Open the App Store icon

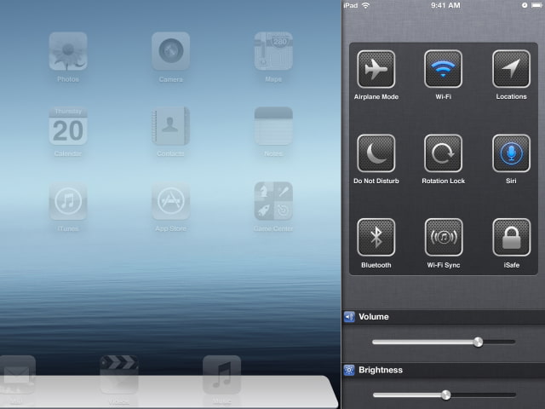tap(170, 201)
